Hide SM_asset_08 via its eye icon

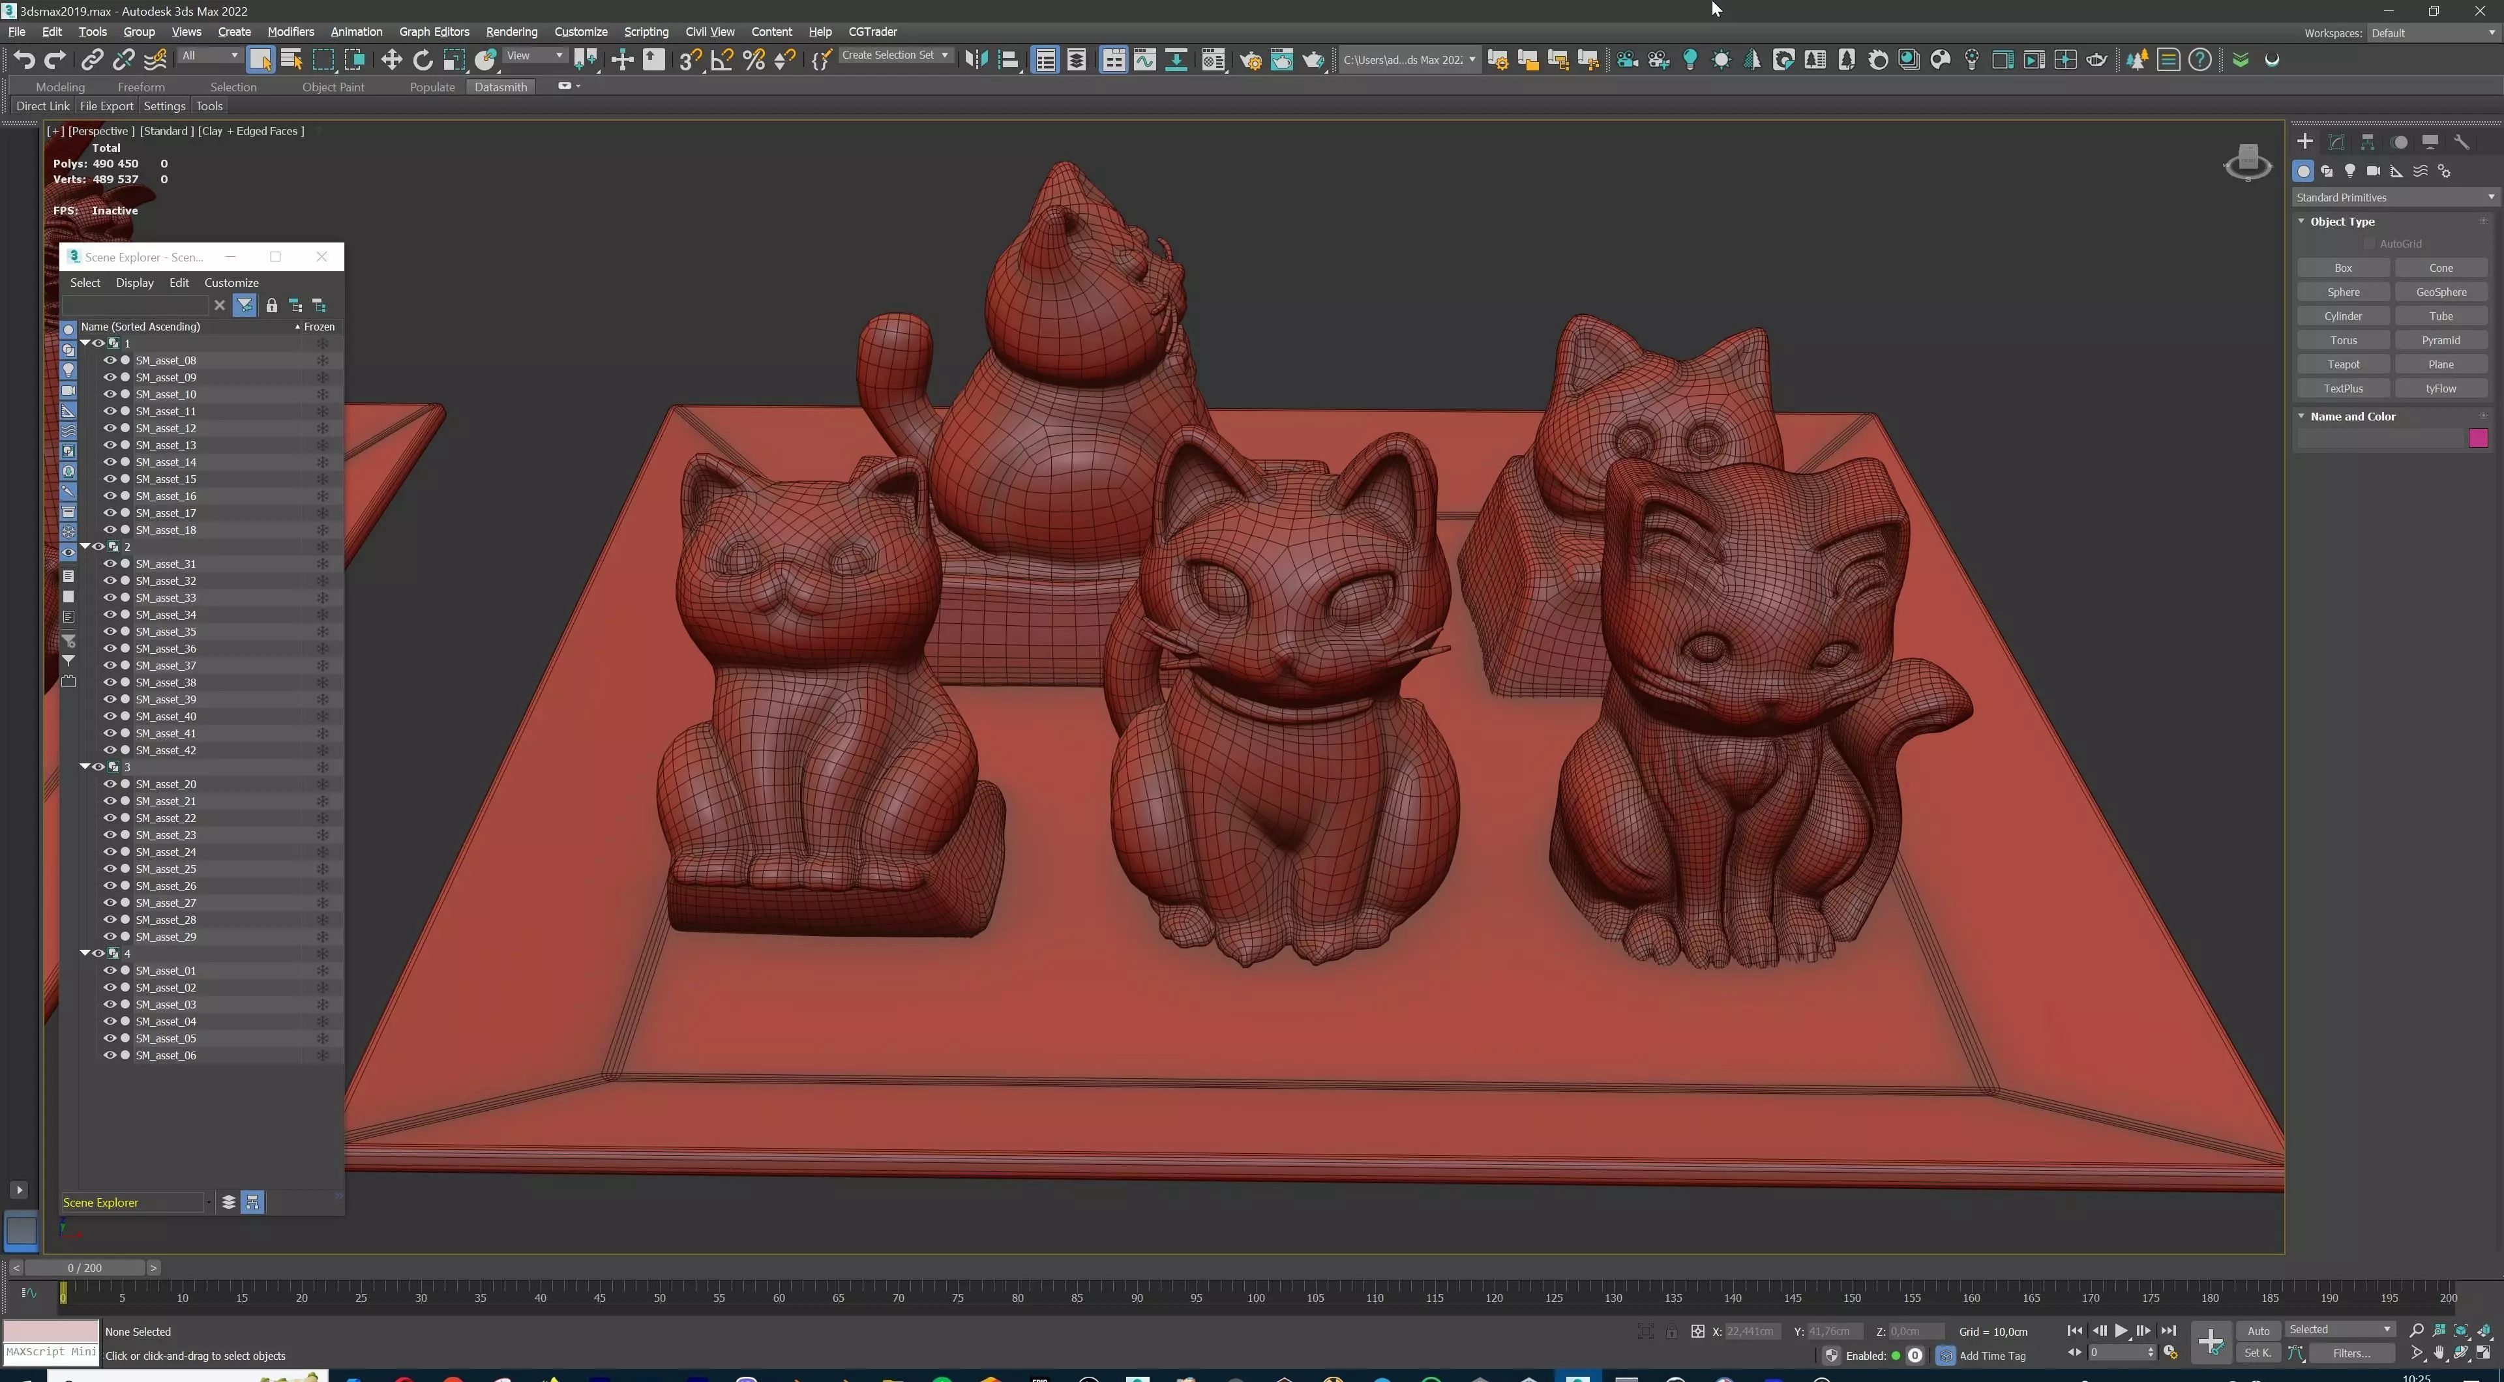point(110,360)
